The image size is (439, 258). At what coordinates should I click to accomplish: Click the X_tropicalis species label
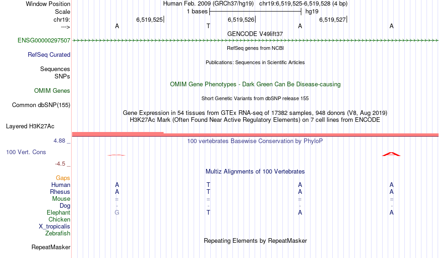[55, 227]
